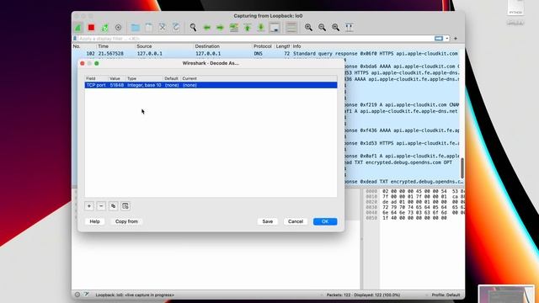The width and height of the screenshot is (539, 303).
Task: Open the display filter history dropdown
Action: click(x=447, y=39)
